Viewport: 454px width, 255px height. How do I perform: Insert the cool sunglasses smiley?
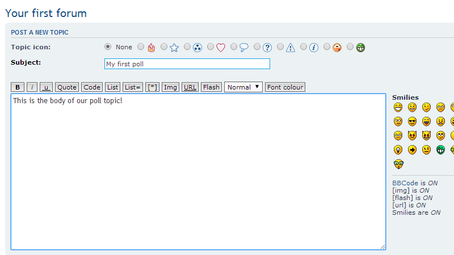click(x=412, y=121)
